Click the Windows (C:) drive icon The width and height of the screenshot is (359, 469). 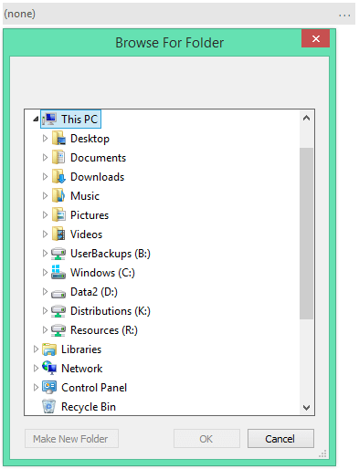(58, 272)
